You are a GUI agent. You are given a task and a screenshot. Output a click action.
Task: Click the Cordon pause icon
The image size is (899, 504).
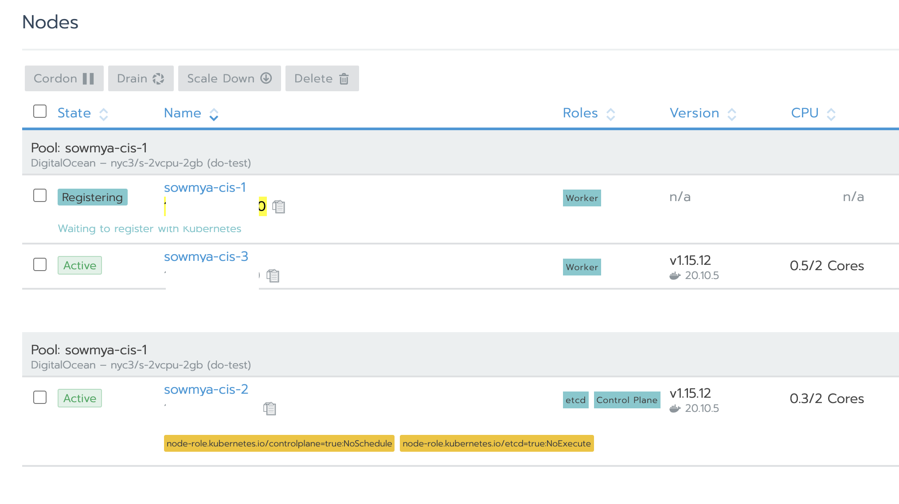tap(88, 78)
